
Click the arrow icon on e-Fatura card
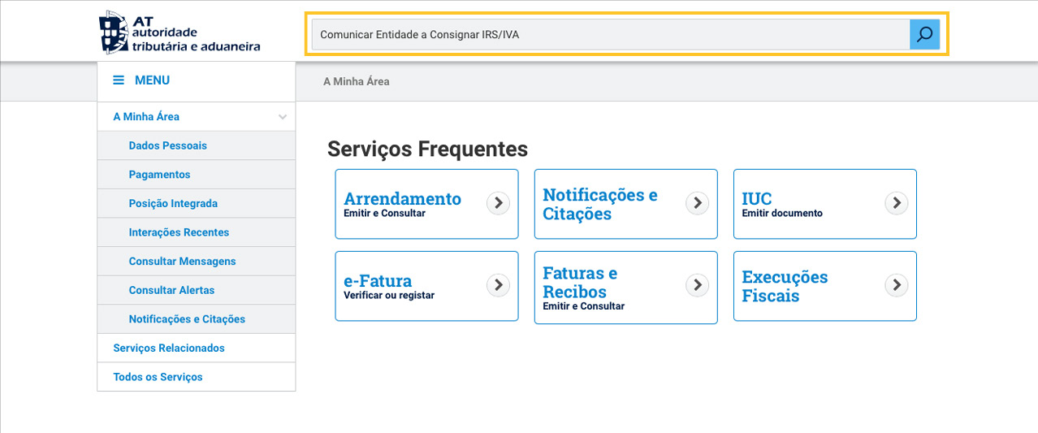(498, 284)
